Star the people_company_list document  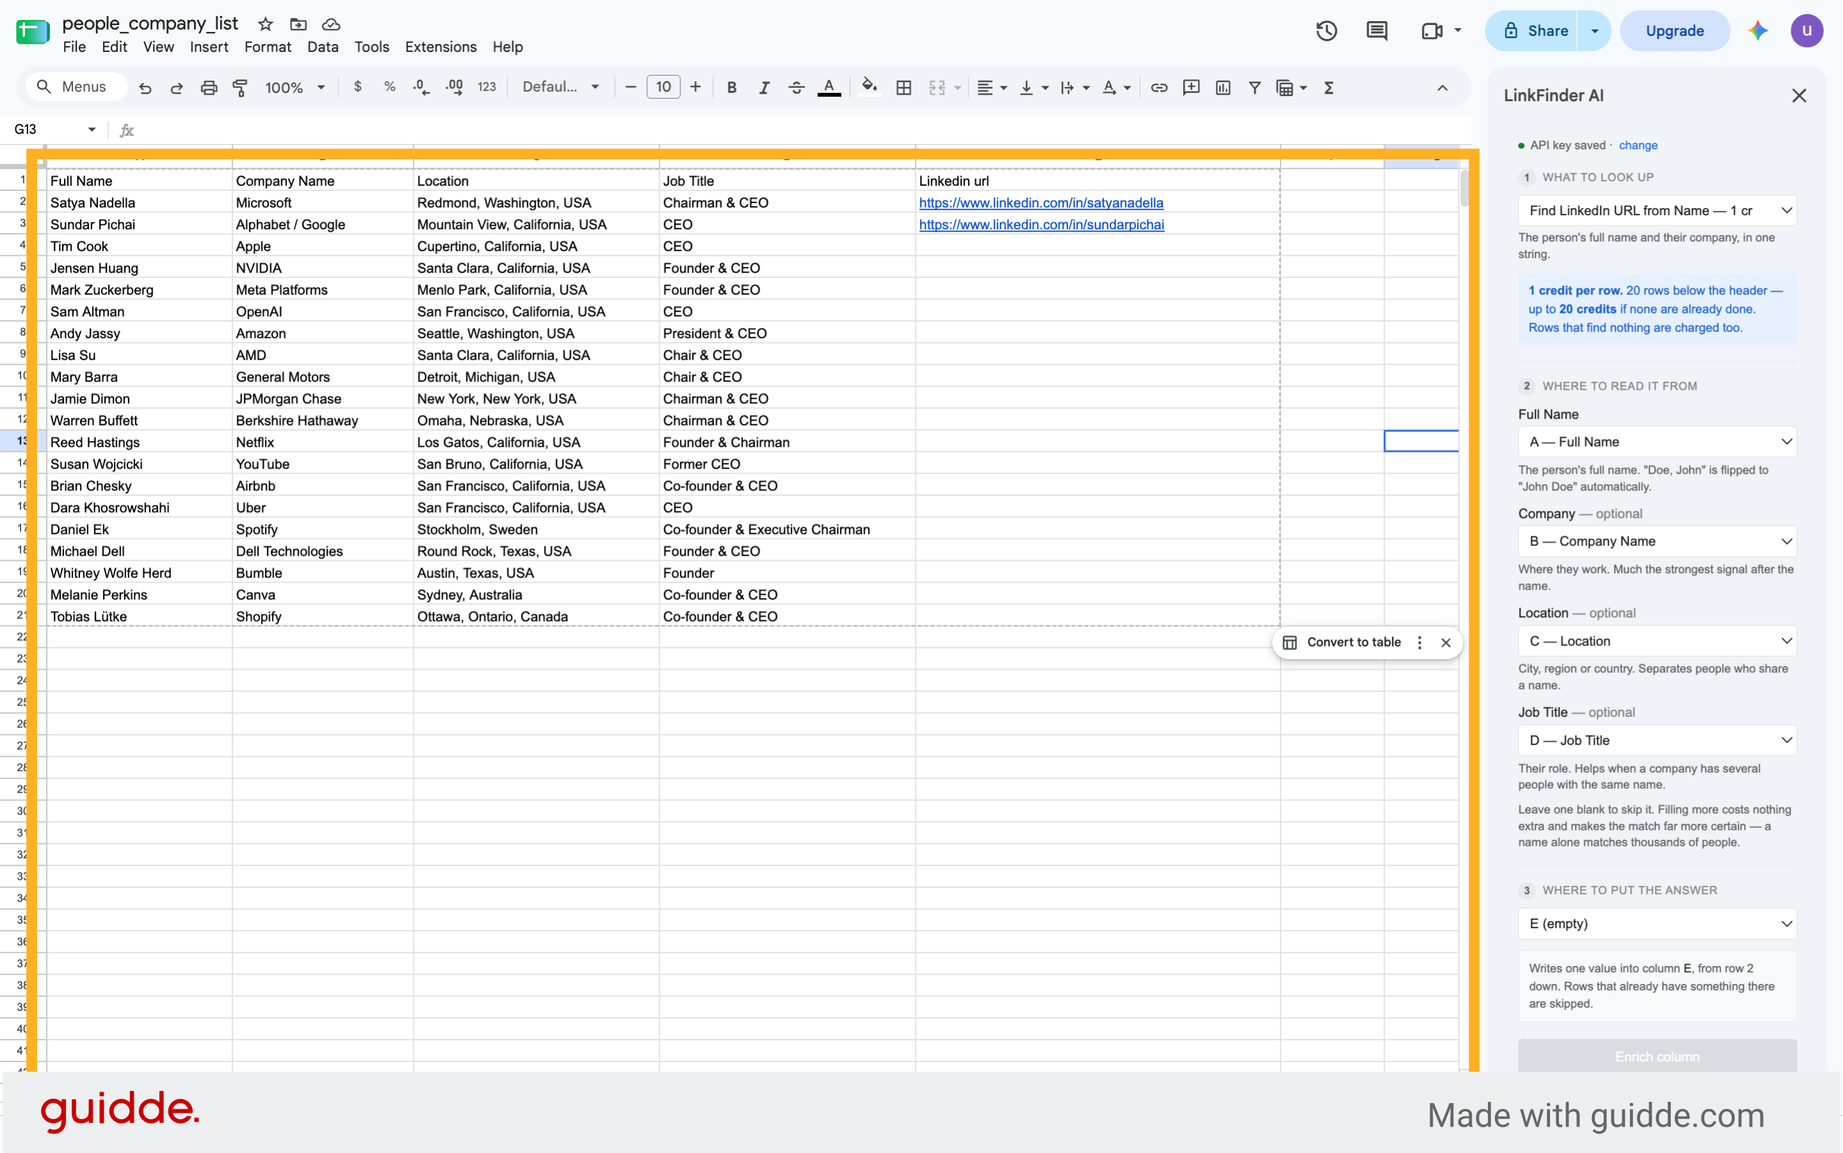coord(265,24)
